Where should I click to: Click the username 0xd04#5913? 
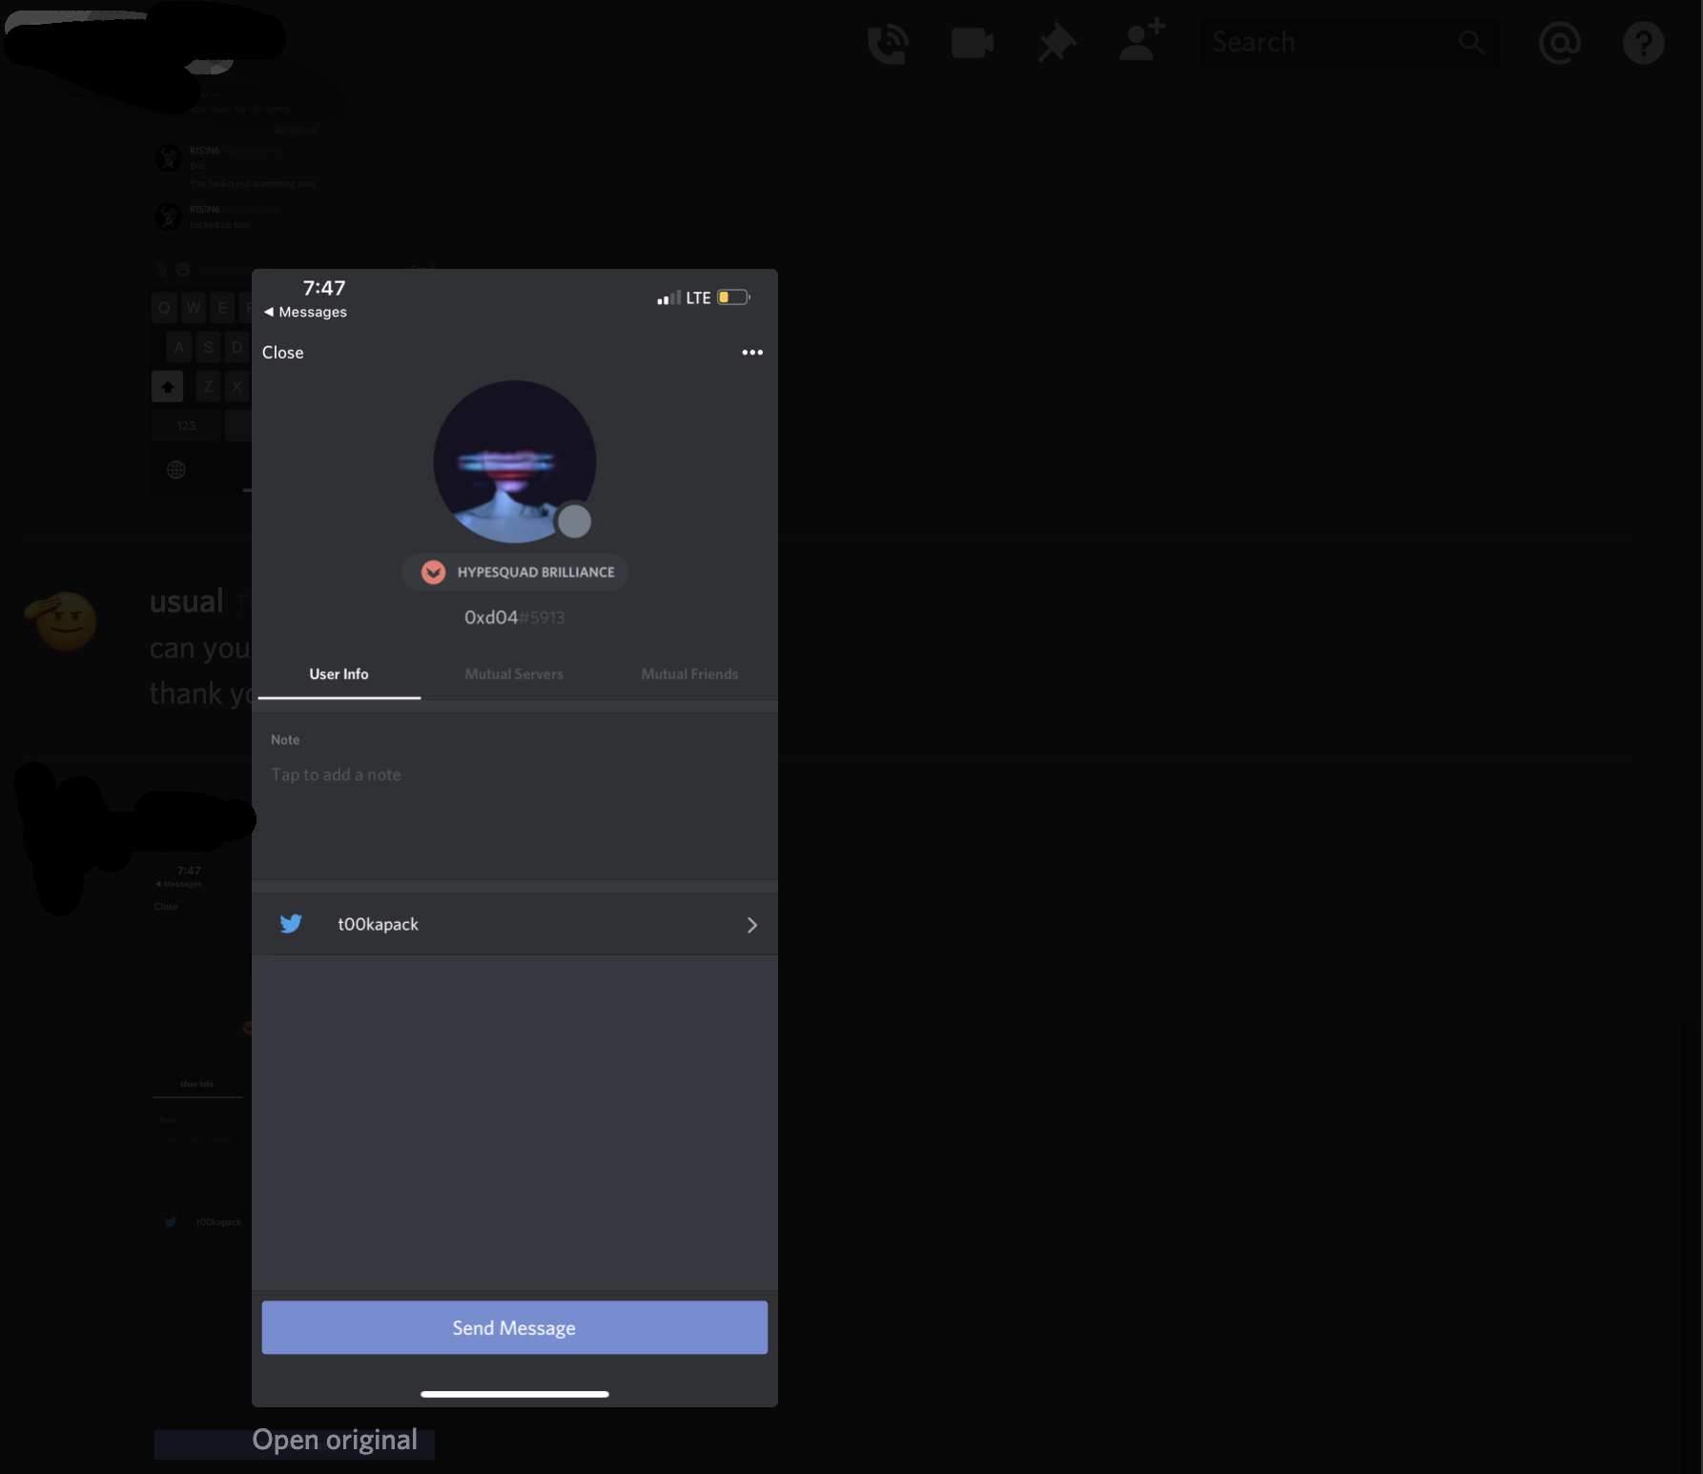pyautogui.click(x=515, y=618)
